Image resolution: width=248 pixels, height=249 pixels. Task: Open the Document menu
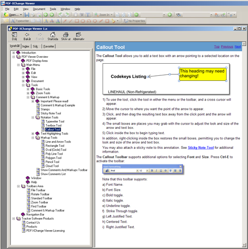tap(39, 9)
